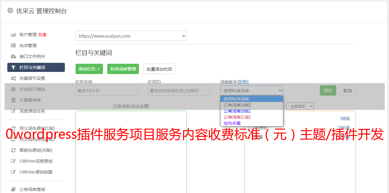
Task: Focus the 栏目名称 input field
Action: click(x=107, y=90)
